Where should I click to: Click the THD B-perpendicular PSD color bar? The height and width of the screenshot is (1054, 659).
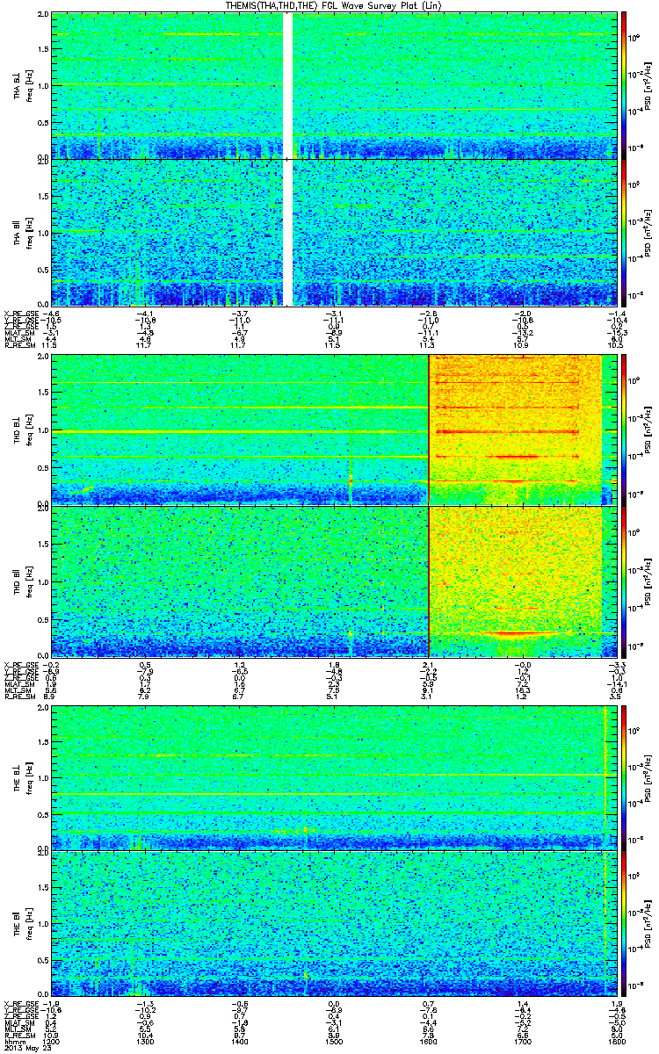point(625,430)
